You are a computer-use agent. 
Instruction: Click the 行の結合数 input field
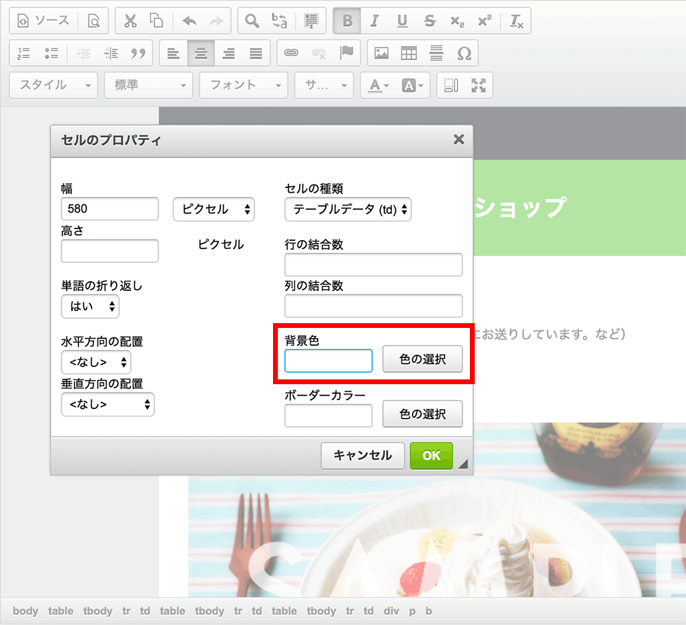click(x=374, y=264)
